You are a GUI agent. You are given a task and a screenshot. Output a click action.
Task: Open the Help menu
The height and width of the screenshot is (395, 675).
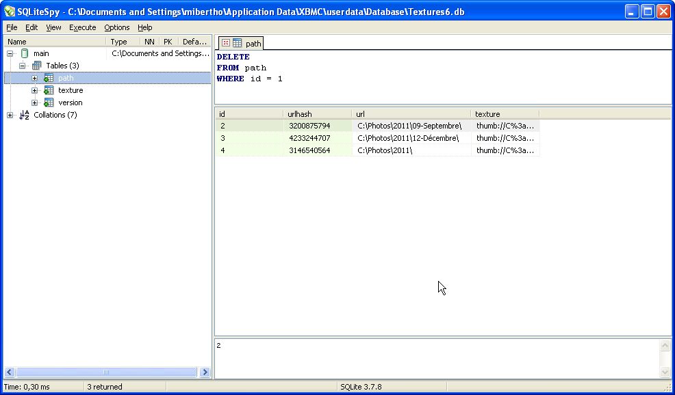145,27
